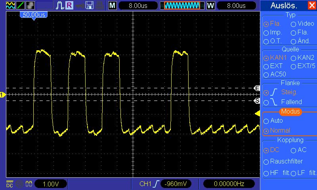This screenshot has height=190, width=317.
Task: Click the CH1 trigger source label
Action: [145, 184]
